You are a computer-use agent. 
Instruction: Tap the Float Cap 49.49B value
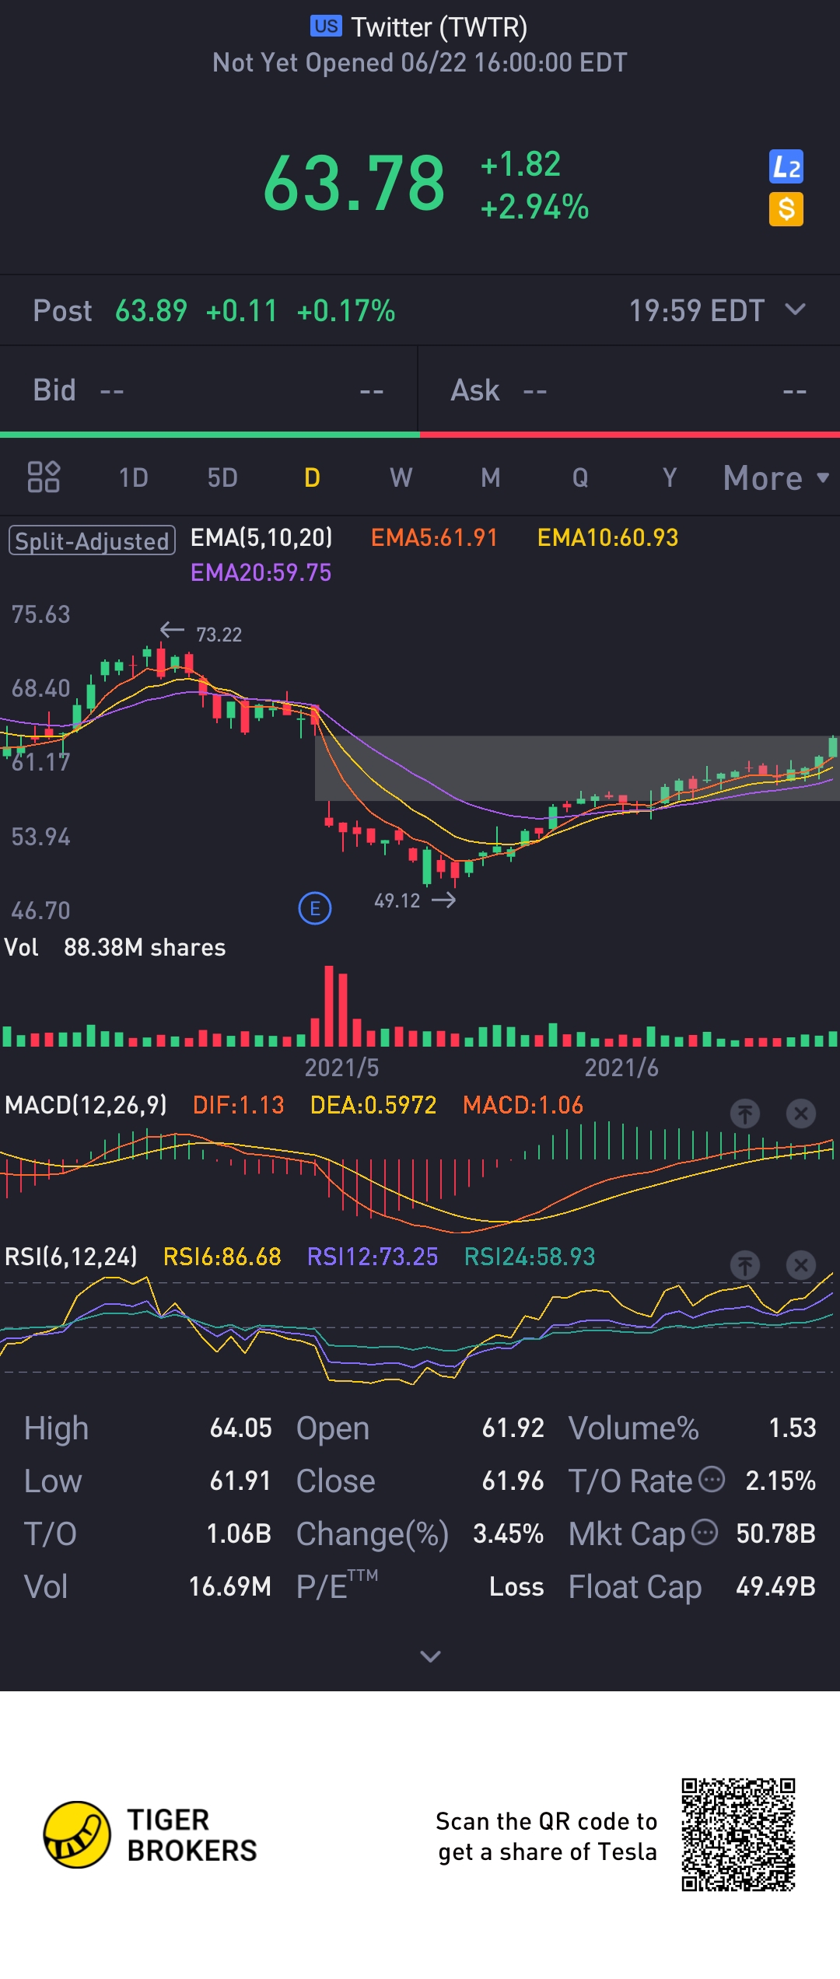tap(775, 1586)
